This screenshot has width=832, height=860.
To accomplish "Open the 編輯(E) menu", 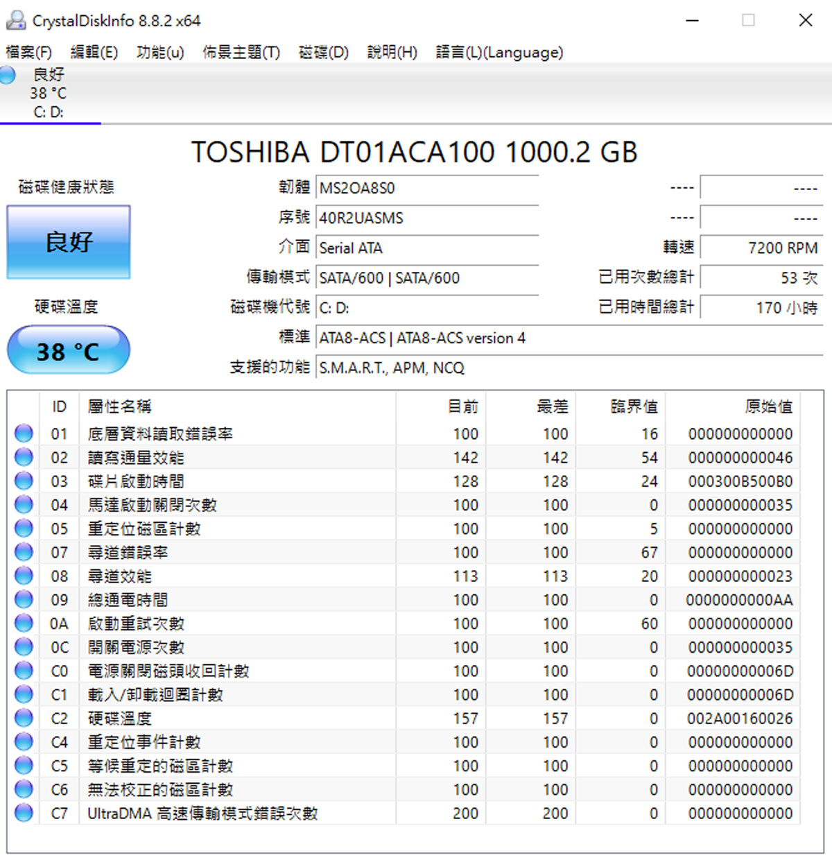I will [94, 52].
